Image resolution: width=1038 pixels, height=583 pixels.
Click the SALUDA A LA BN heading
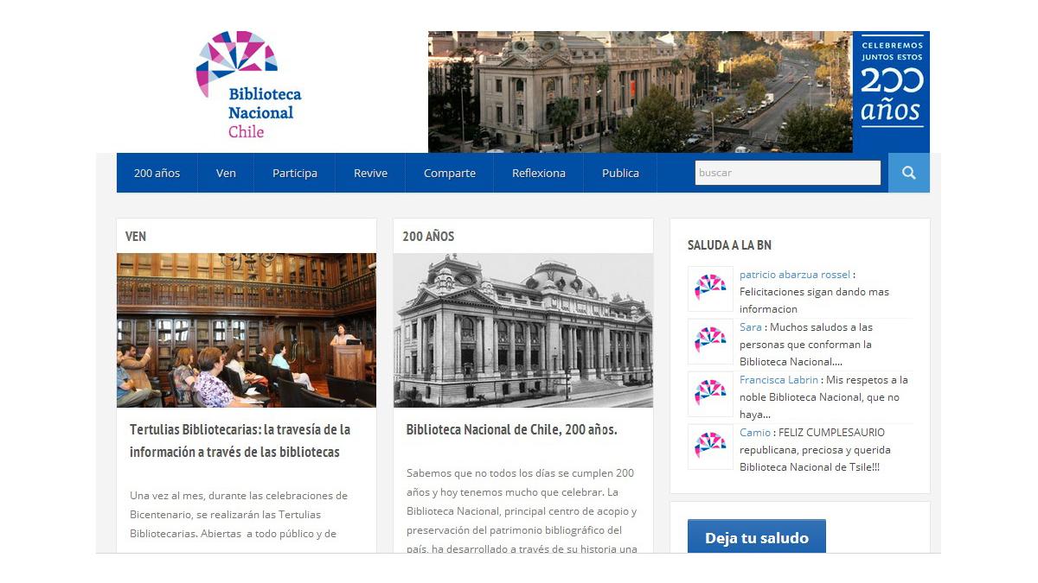pos(729,245)
